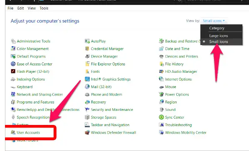This screenshot has width=249, height=151.
Task: Open the View by Small icons dropdown
Action: (214, 21)
